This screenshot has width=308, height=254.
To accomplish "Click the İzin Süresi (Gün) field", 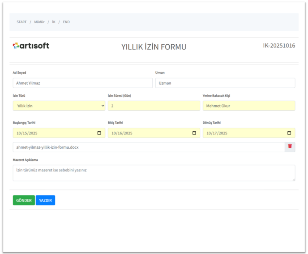I will tap(154, 106).
